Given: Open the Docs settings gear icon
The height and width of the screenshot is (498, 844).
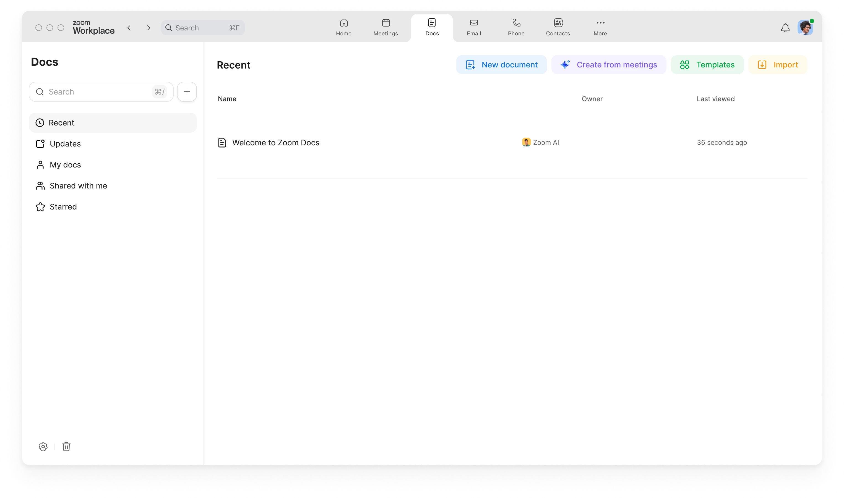Looking at the screenshot, I should point(43,447).
